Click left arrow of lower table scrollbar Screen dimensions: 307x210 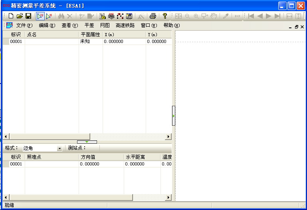[6, 198]
